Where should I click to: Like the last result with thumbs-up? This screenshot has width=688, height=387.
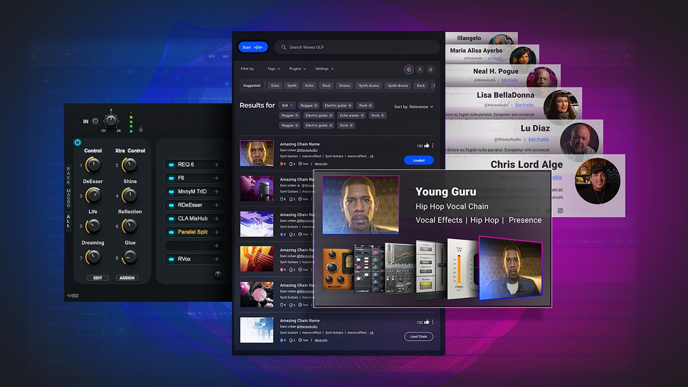pos(427,322)
